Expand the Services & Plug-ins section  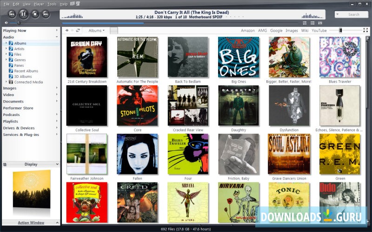coord(57,134)
